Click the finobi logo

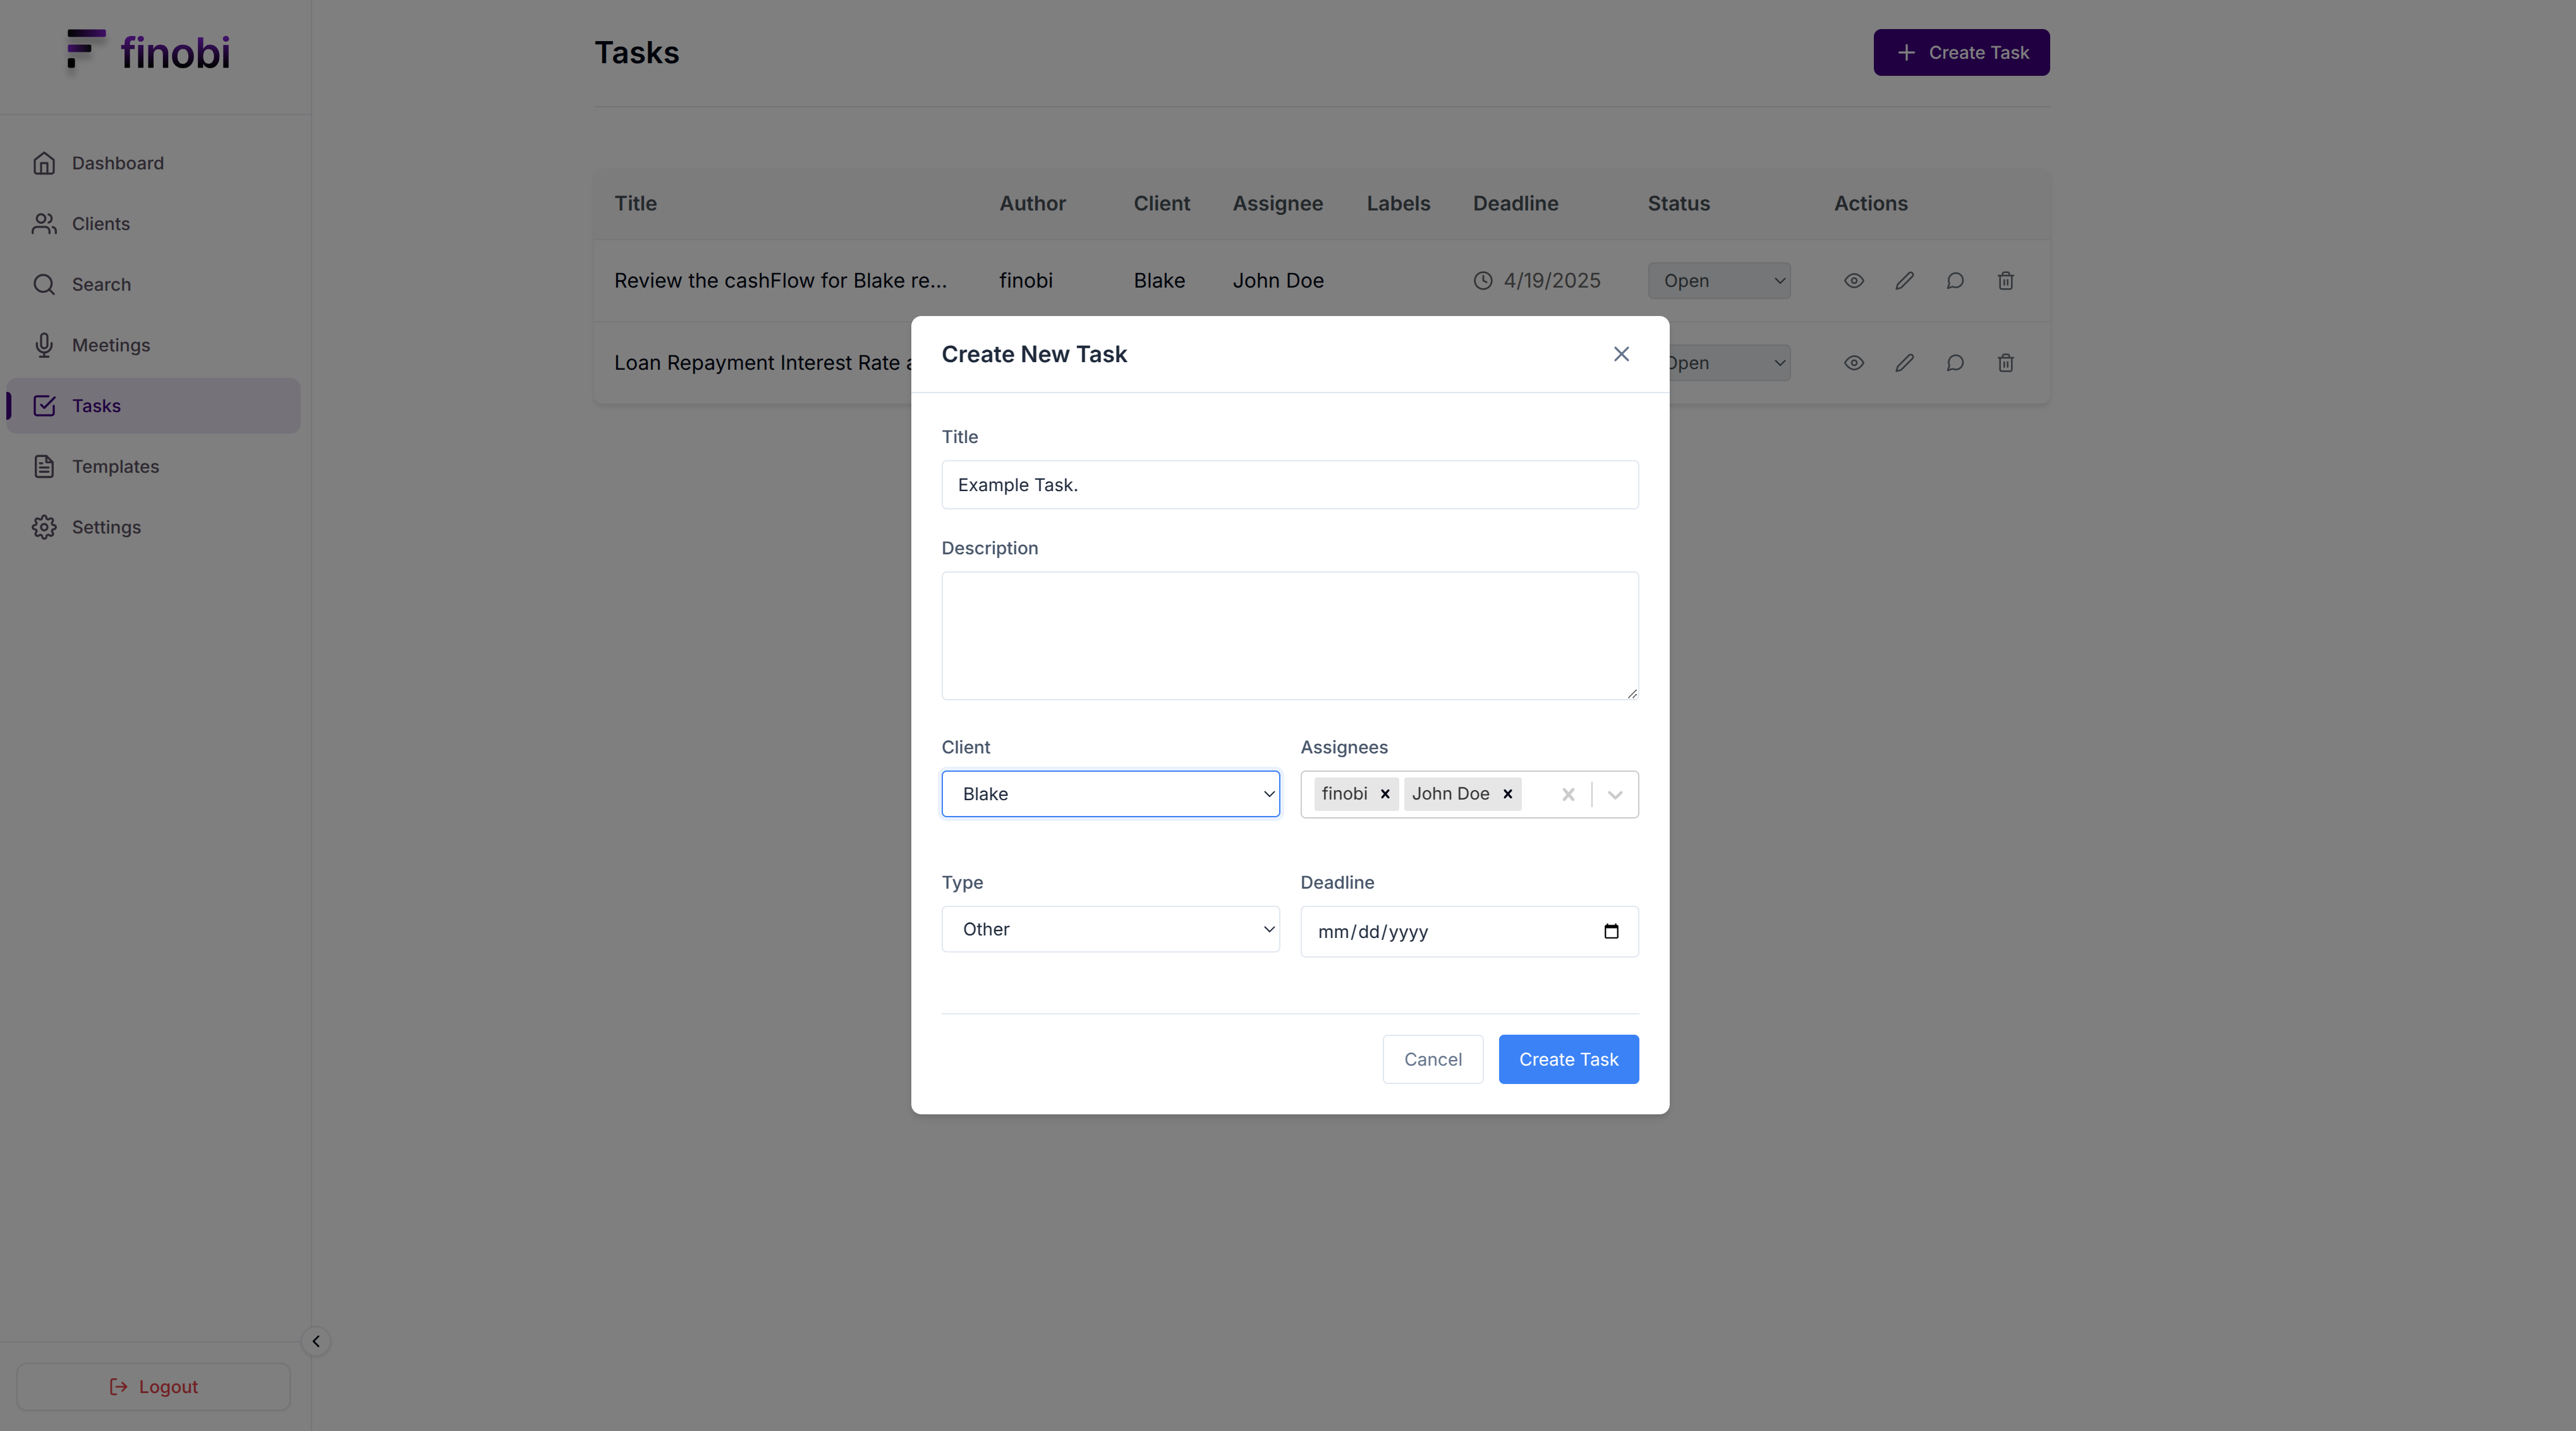coord(148,52)
